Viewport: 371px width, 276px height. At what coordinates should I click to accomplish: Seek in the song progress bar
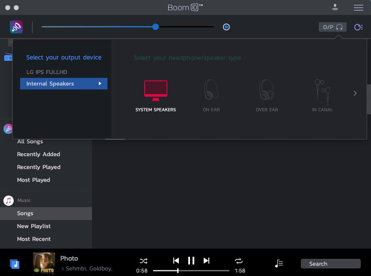191,270
